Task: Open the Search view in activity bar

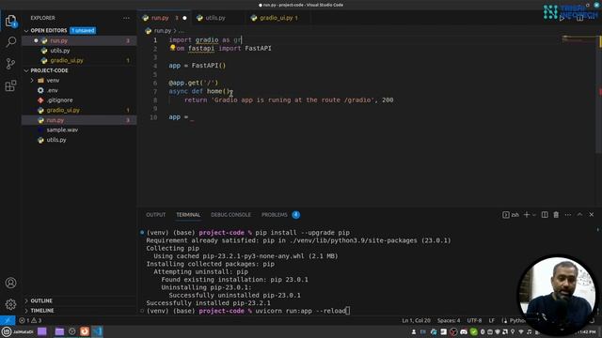Action: pos(10,41)
